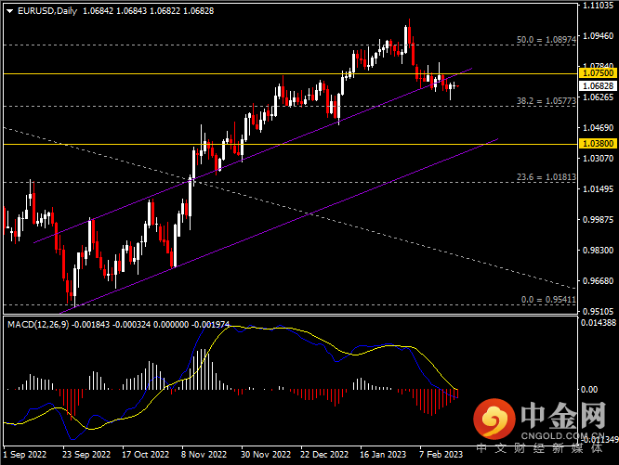Viewport: 619px width, 465px height.
Task: Click the MACD 0.00 axis value
Action: coord(587,390)
